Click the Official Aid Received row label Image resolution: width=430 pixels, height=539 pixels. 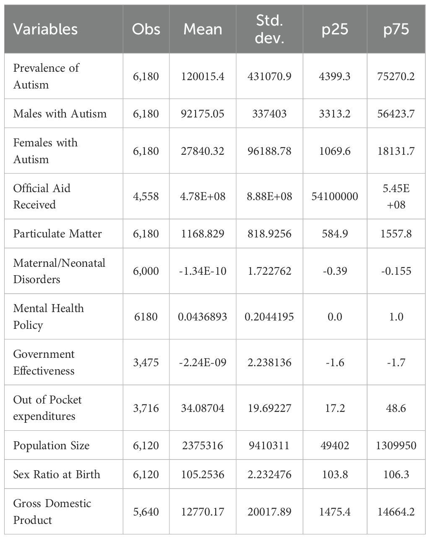[42, 196]
